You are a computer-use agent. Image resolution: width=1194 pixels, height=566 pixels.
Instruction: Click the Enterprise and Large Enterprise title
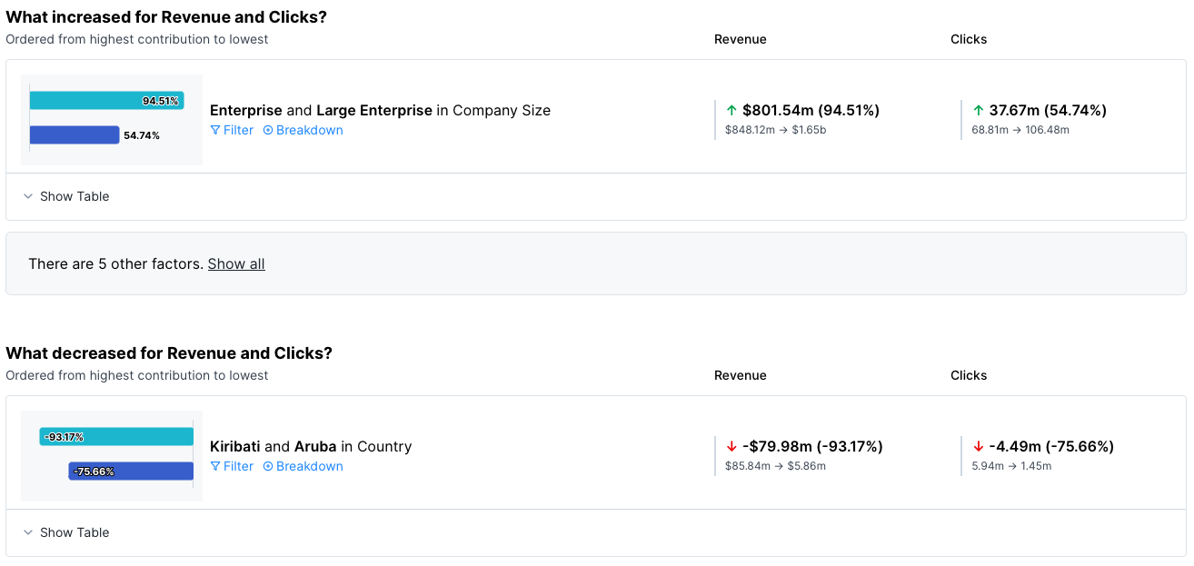pos(380,110)
